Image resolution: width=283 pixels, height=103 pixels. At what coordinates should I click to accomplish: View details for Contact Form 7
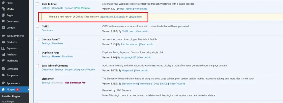[x=146, y=44]
